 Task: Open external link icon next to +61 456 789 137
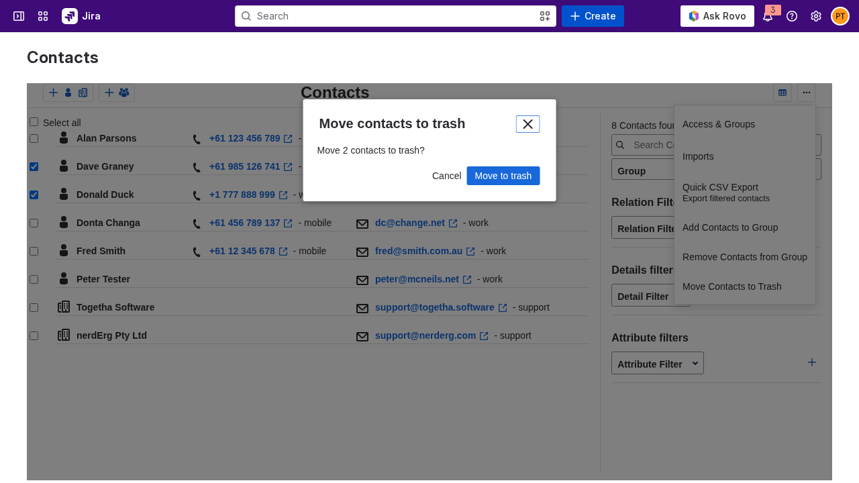pos(288,223)
